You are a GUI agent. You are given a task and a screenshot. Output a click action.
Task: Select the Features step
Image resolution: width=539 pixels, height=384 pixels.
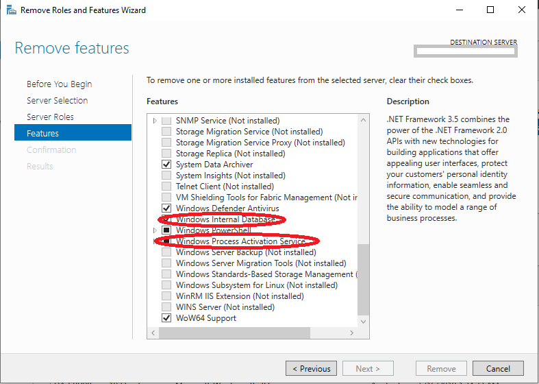point(73,133)
